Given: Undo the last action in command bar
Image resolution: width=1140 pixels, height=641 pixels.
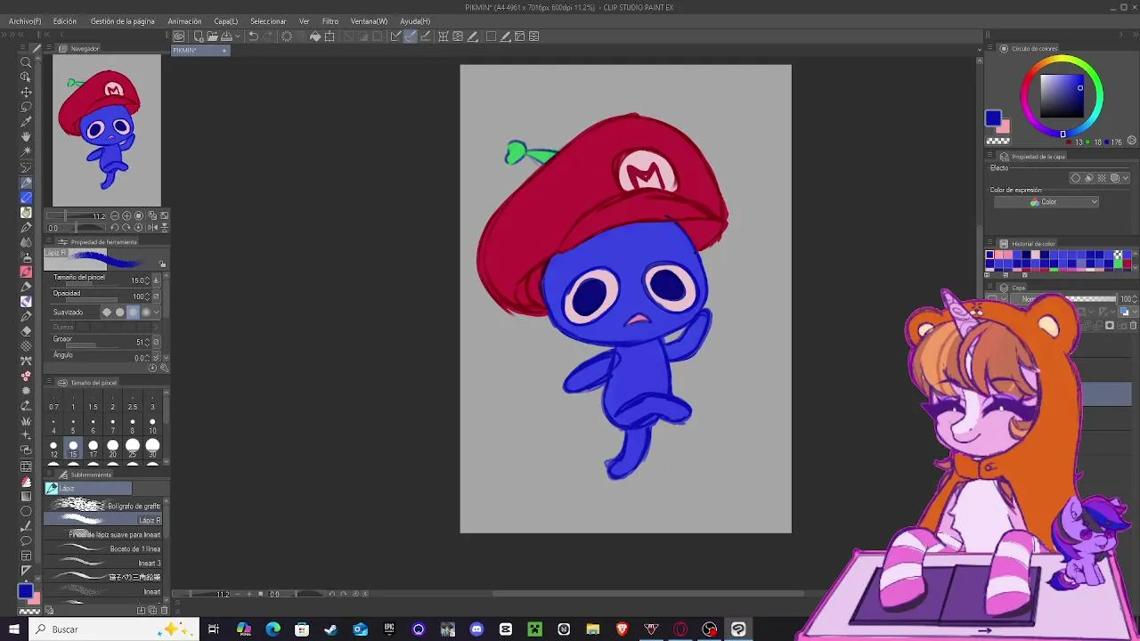Looking at the screenshot, I should tap(253, 37).
